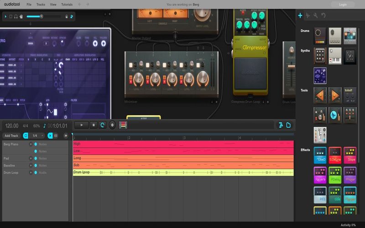Add the grey drum machine in Drums row
The width and height of the screenshot is (365, 228).
(335, 36)
